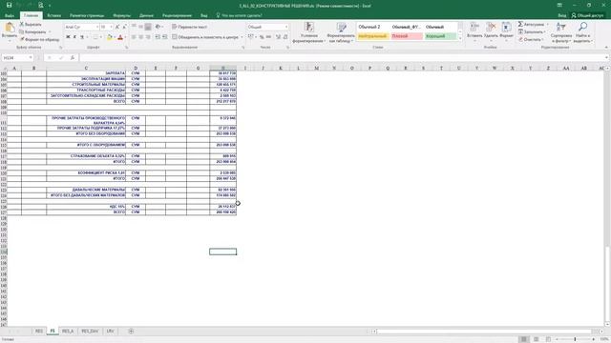The height and width of the screenshot is (343, 611).
Task: Open the Файл tab
Action: pyautogui.click(x=10, y=15)
